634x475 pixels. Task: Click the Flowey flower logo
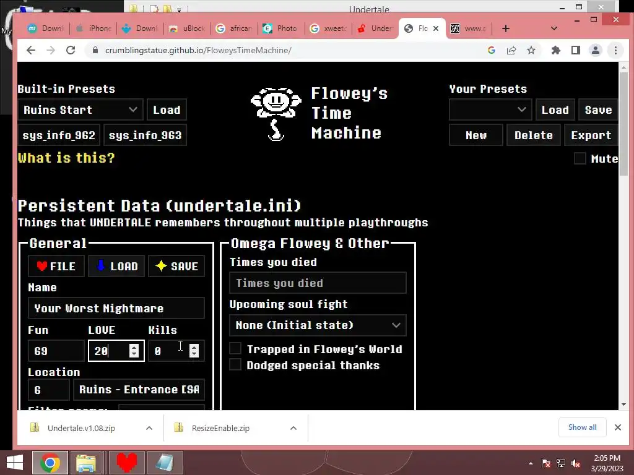pyautogui.click(x=276, y=114)
